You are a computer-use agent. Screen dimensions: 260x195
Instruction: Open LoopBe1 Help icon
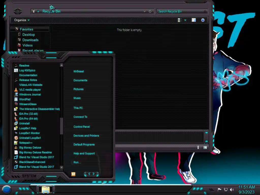coord(16,128)
